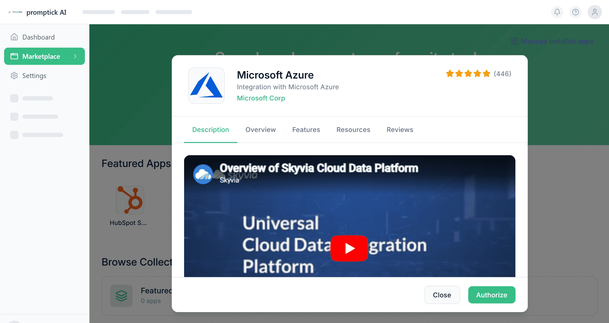Select the Resources tab
Viewport: 609px width, 323px height.
click(x=353, y=130)
